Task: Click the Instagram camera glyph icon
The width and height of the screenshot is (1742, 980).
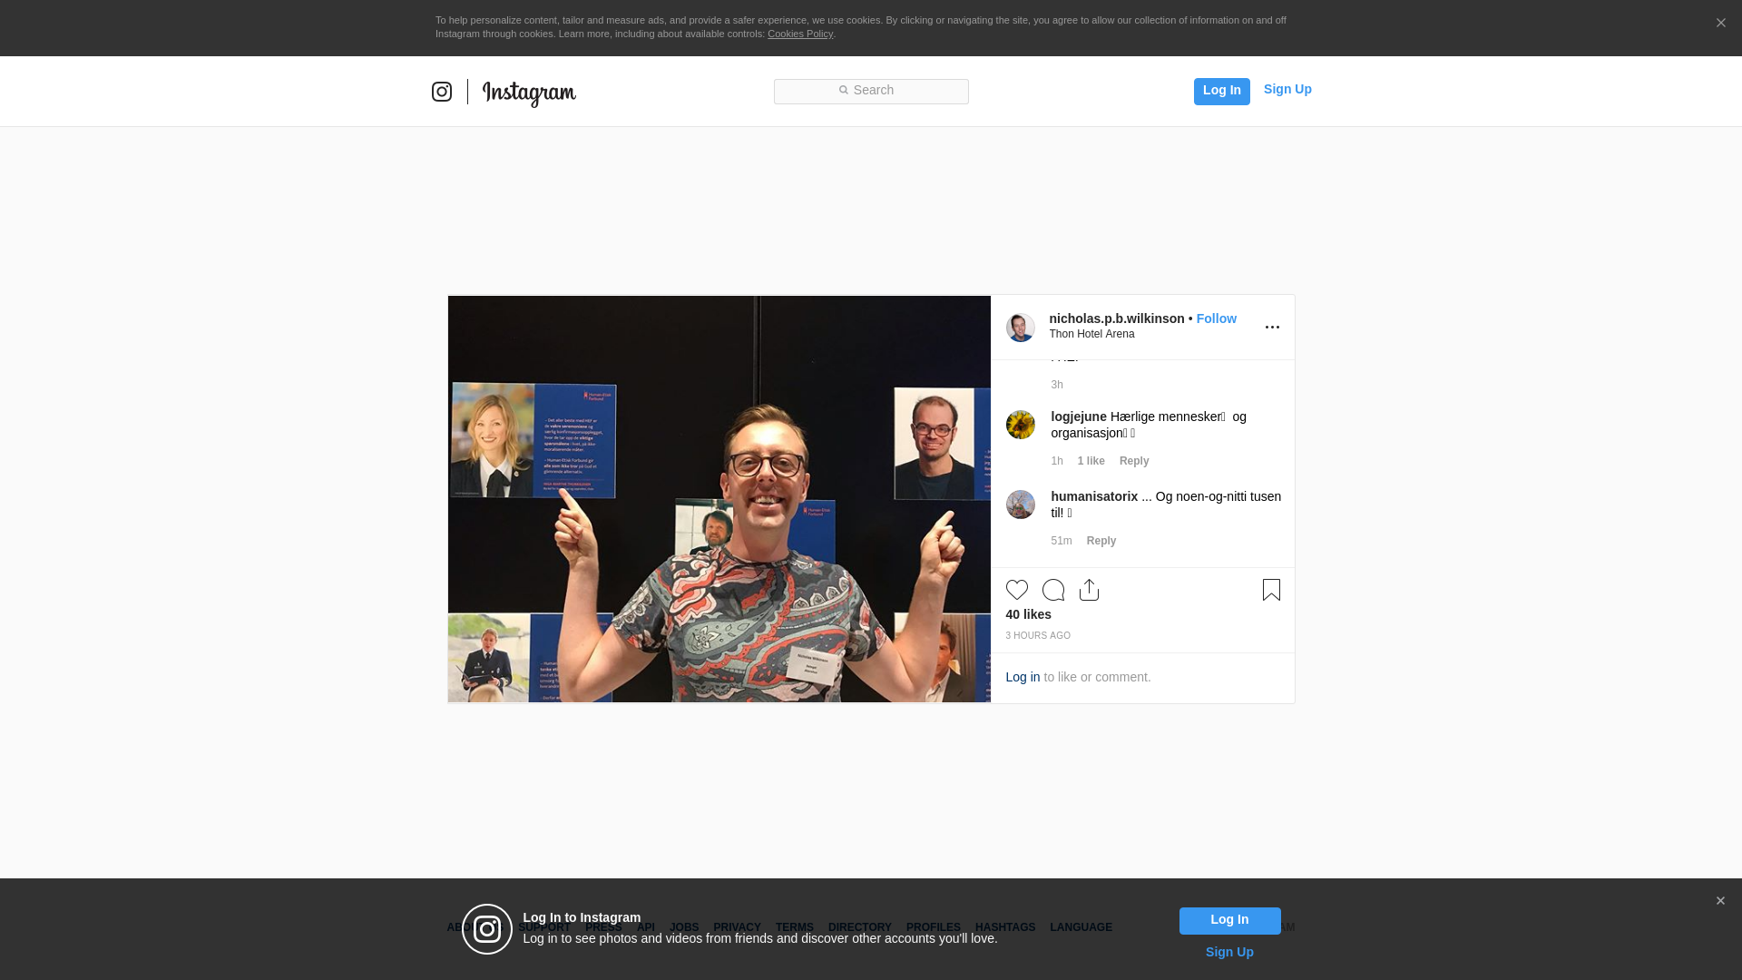Action: [442, 92]
